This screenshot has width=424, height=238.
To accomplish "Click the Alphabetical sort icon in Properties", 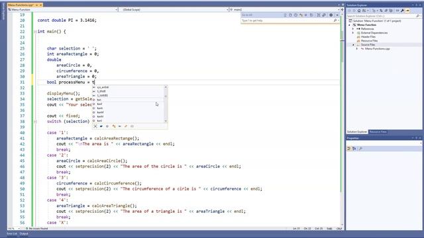I will 354,149.
